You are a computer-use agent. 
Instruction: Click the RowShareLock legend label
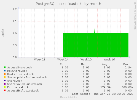click(17, 71)
